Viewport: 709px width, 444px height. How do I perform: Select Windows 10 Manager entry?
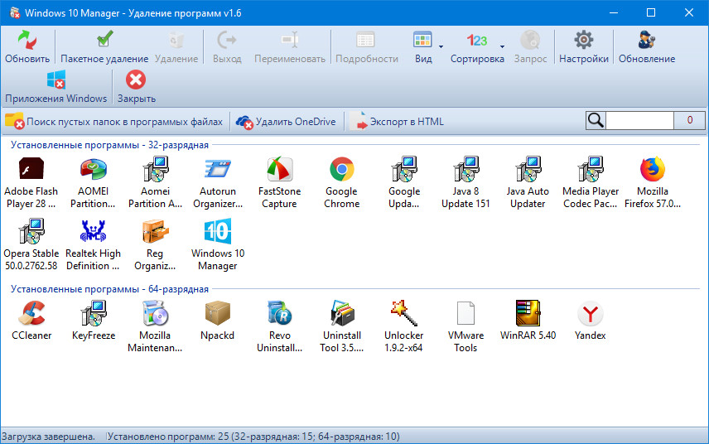coord(218,244)
